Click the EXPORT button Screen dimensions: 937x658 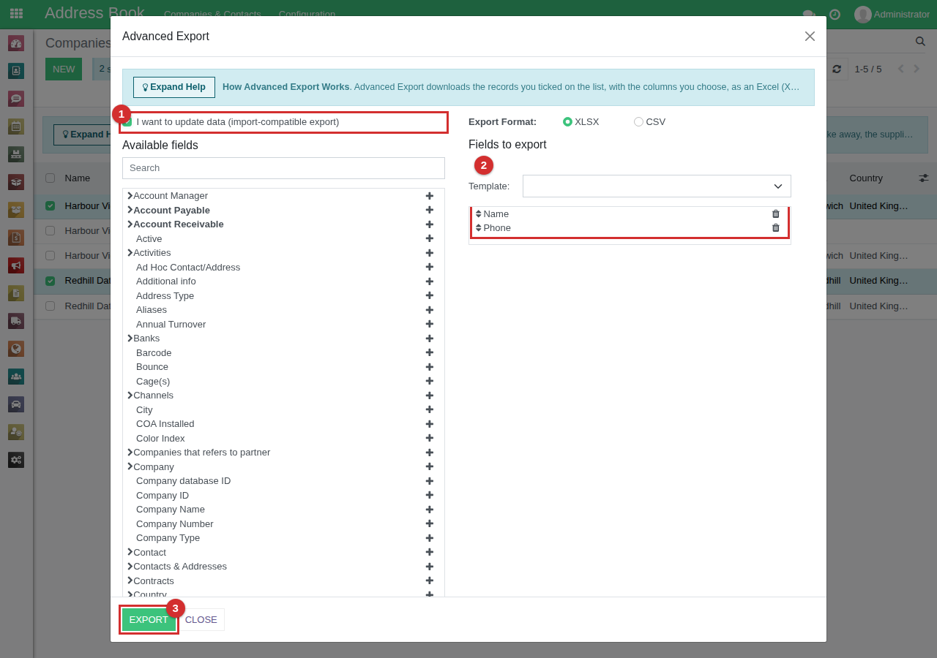click(149, 619)
